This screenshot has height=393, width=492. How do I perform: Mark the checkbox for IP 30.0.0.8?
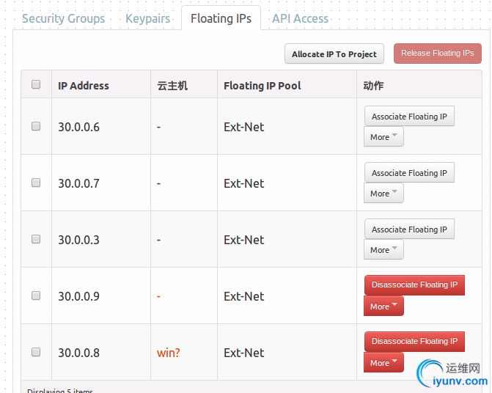click(36, 352)
